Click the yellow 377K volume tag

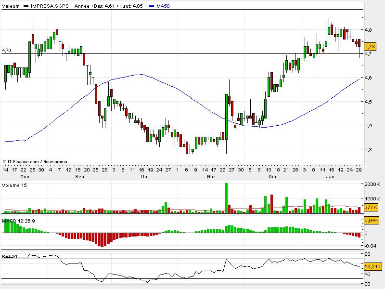(371, 208)
